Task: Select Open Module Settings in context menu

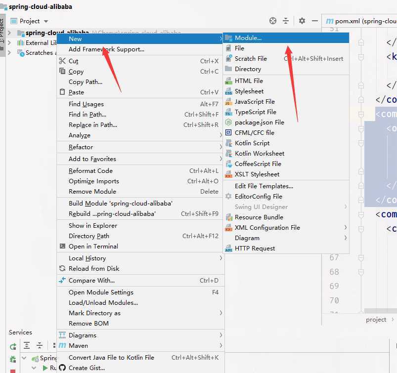Action: click(101, 292)
